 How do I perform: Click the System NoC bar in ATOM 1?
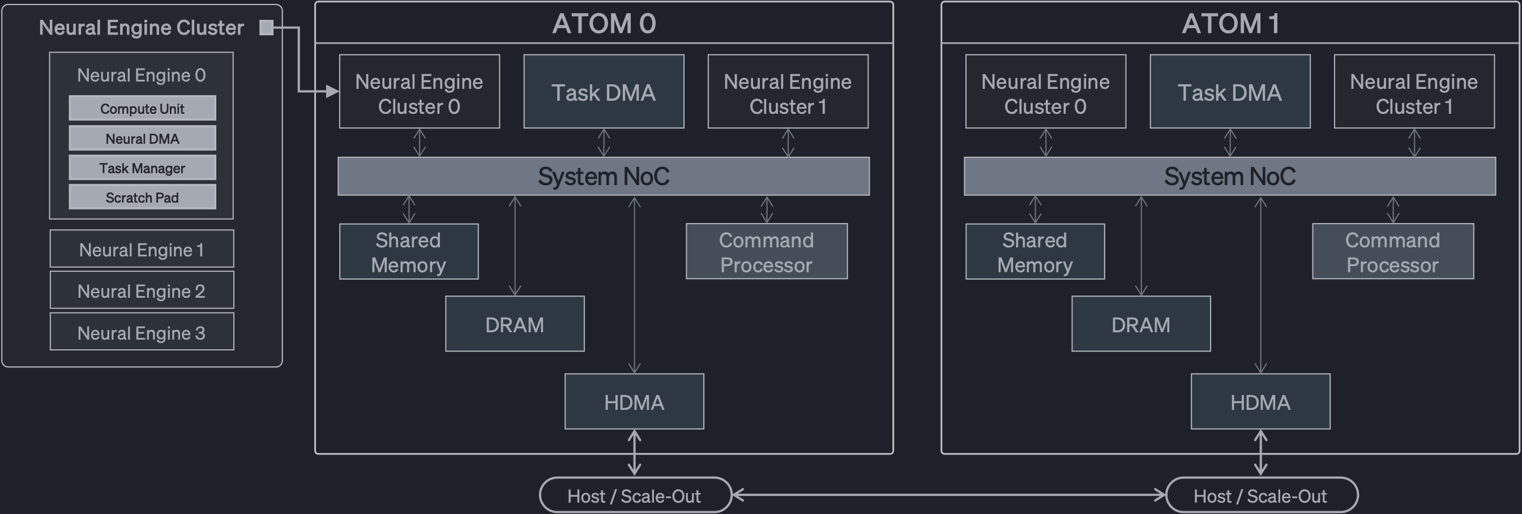click(x=1230, y=176)
